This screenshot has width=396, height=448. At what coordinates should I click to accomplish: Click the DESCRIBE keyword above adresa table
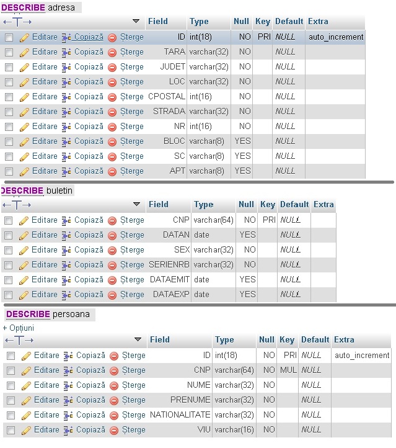(23, 7)
